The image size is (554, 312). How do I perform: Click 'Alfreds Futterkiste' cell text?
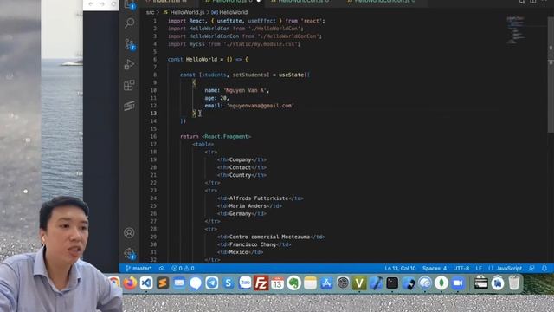coord(259,198)
